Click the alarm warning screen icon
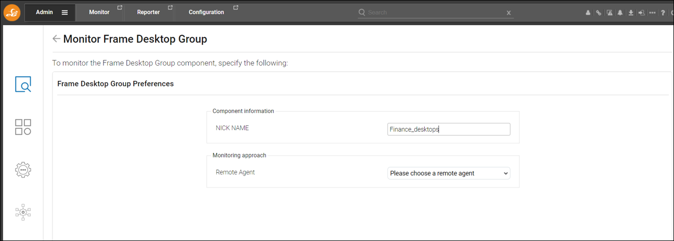 pos(609,13)
